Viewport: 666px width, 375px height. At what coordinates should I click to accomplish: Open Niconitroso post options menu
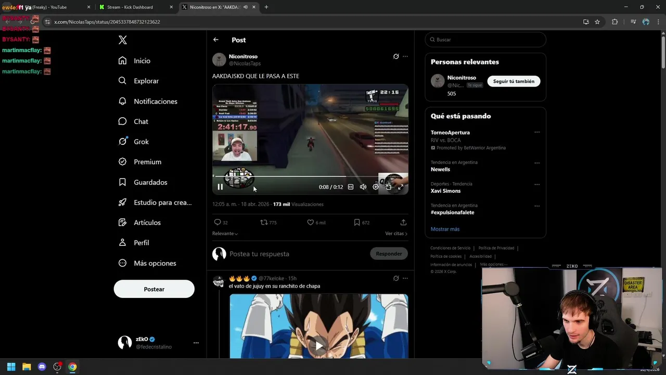click(405, 56)
